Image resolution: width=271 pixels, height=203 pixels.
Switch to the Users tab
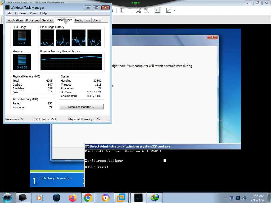[x=96, y=20]
